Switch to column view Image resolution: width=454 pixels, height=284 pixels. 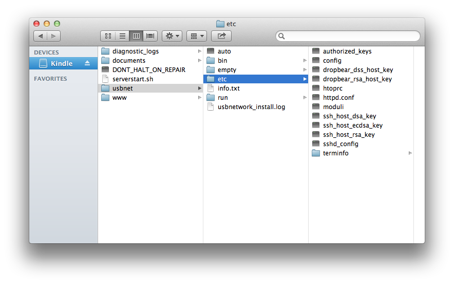click(x=136, y=36)
